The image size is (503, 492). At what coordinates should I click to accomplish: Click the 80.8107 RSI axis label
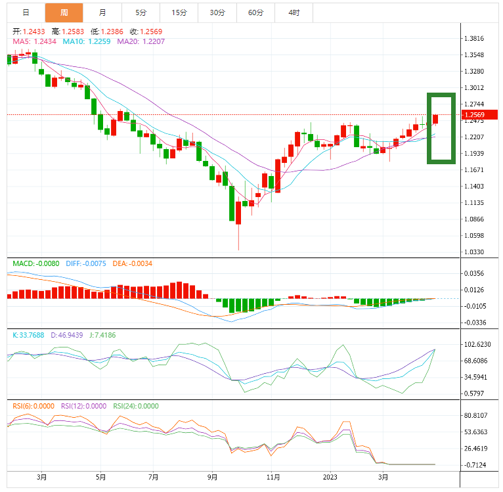[475, 416]
